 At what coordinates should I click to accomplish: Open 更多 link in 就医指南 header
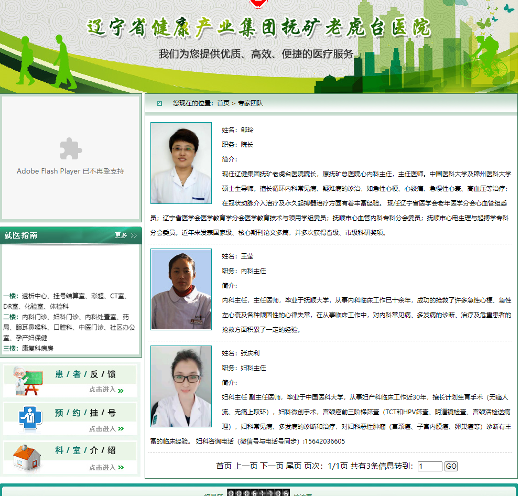(x=121, y=235)
